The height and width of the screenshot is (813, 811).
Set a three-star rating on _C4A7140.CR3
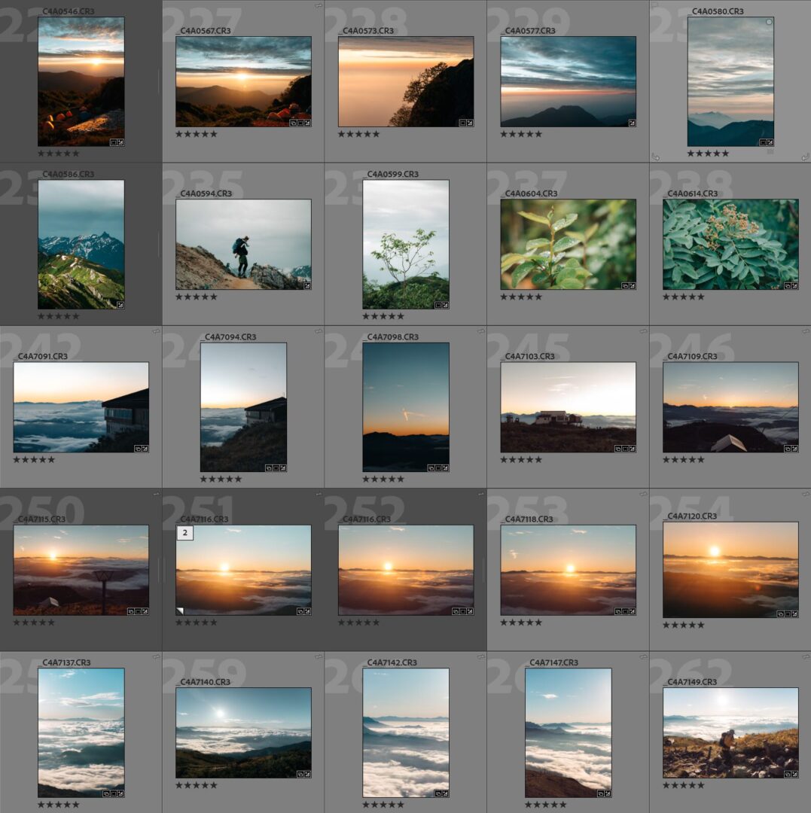196,785
